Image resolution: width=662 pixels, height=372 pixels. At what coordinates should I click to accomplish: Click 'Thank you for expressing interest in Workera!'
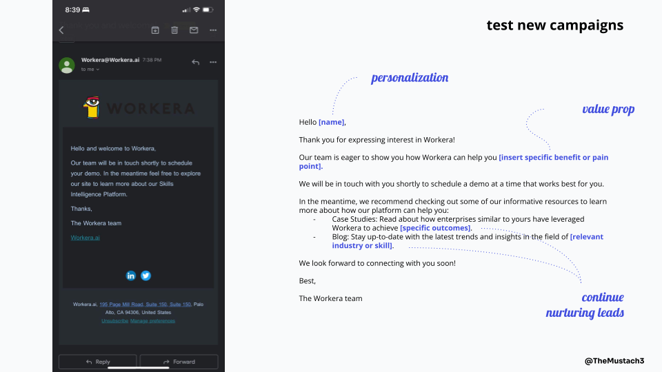click(x=377, y=140)
